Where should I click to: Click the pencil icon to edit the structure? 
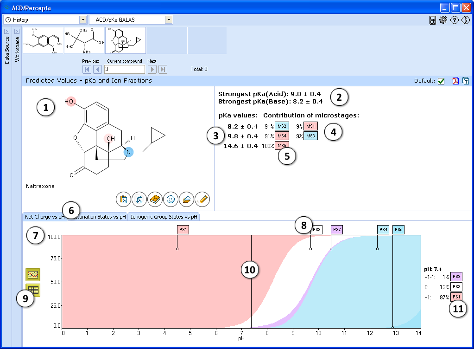tap(202, 200)
